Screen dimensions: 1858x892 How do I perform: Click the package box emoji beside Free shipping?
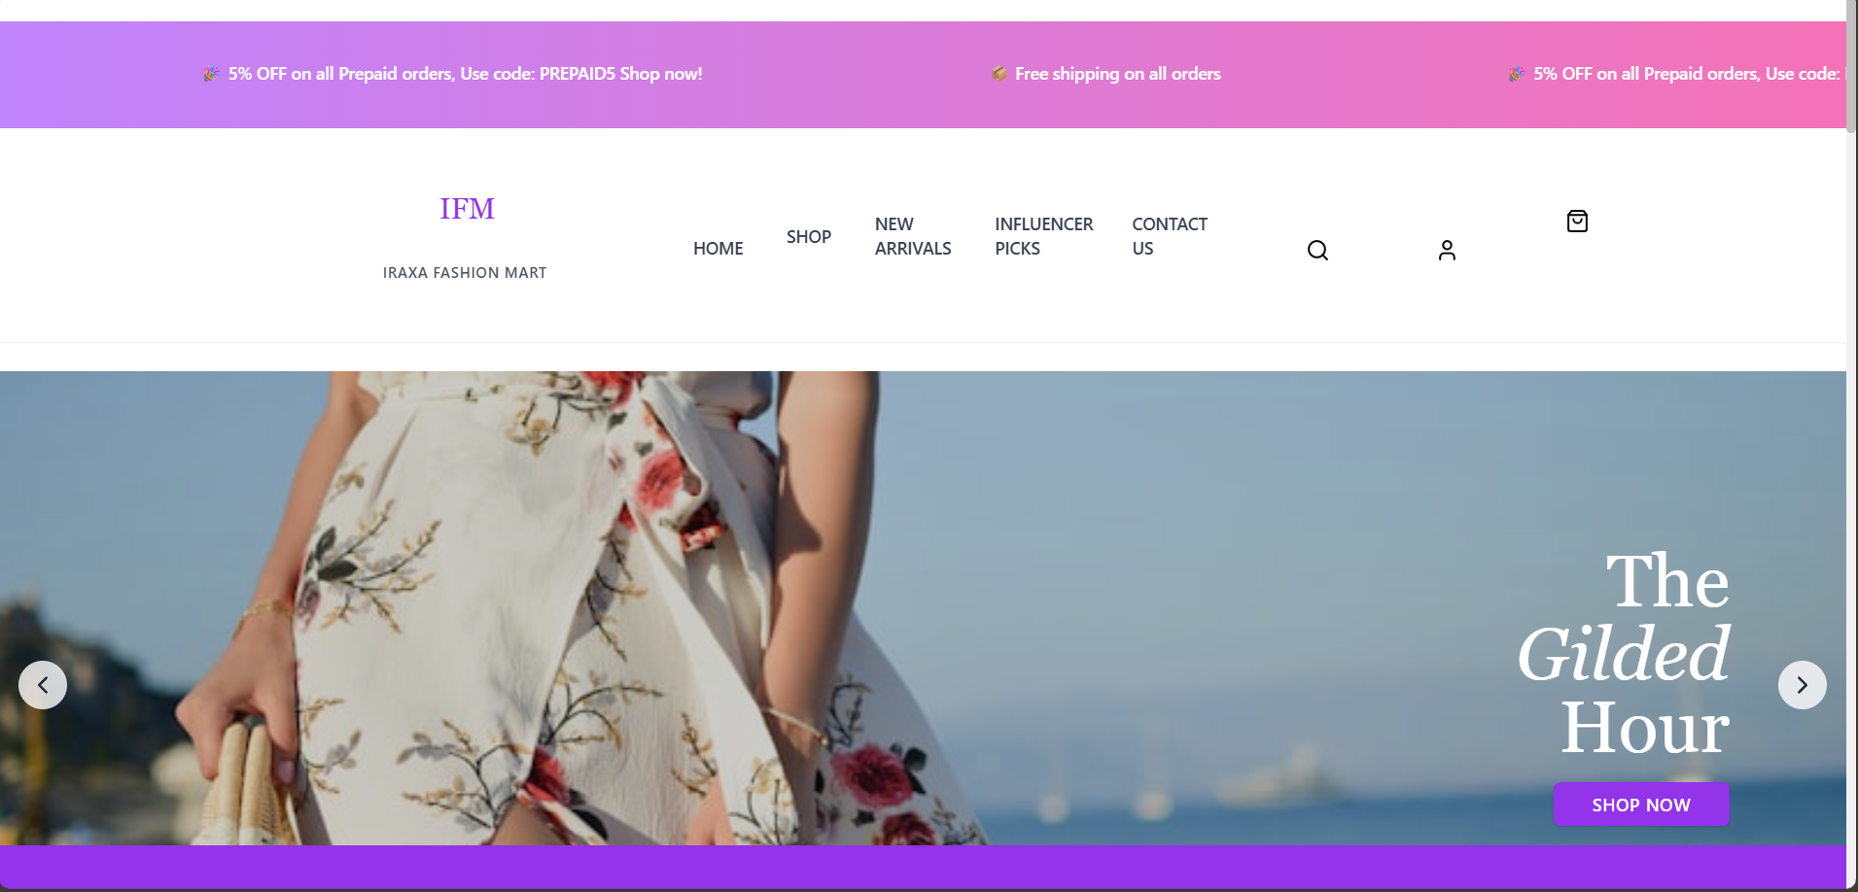pos(999,74)
